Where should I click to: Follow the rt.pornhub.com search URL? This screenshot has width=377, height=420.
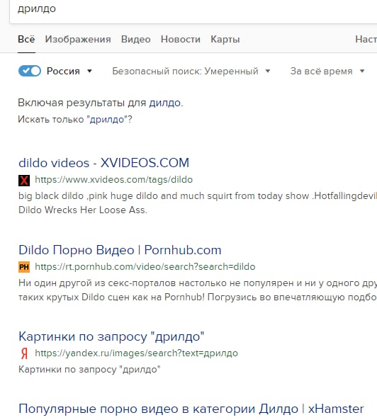click(x=145, y=266)
